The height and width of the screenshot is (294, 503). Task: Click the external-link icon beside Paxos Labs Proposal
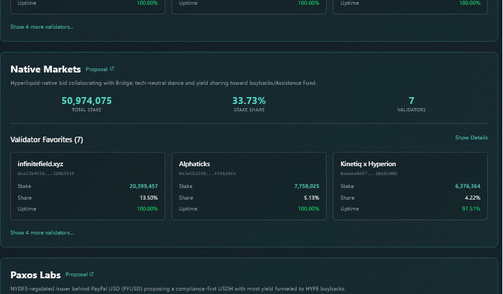[x=92, y=274]
